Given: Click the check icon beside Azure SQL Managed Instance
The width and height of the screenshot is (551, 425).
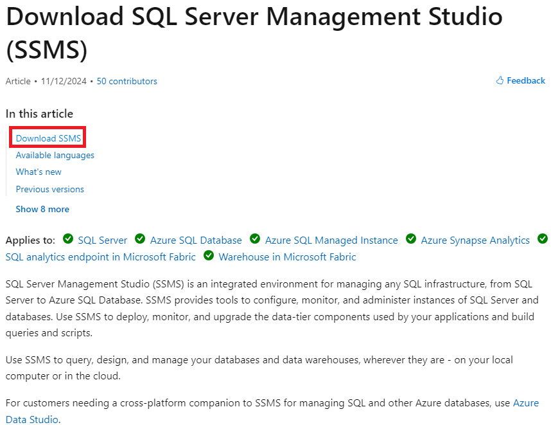Looking at the screenshot, I should click(x=255, y=239).
